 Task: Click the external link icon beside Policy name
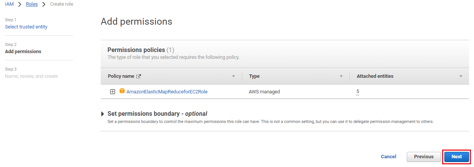click(x=139, y=76)
